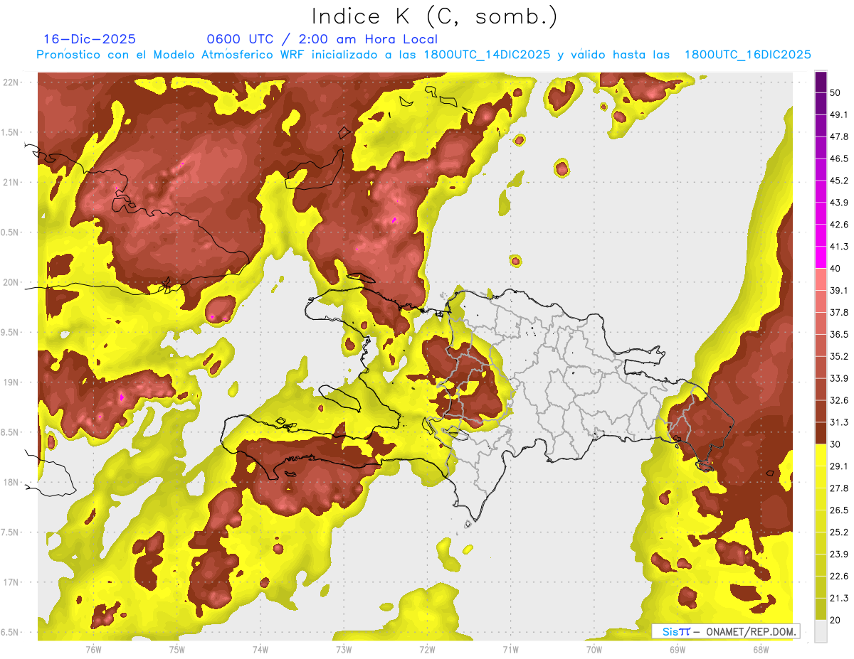
Task: Click the longitude axis label "72W"
Action: click(x=427, y=649)
